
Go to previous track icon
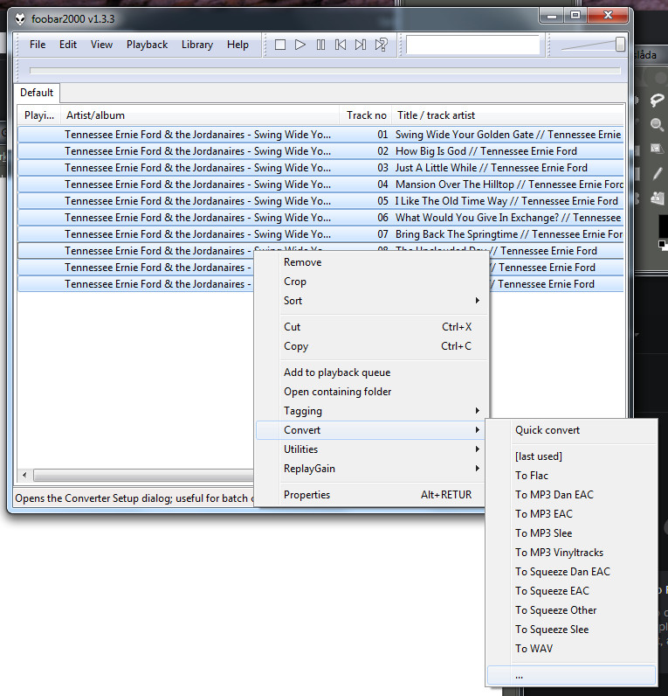coord(341,45)
